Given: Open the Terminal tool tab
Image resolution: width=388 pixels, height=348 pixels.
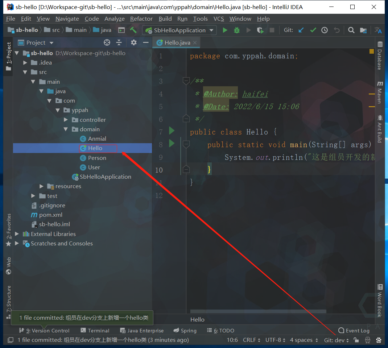Looking at the screenshot, I should click(x=95, y=331).
